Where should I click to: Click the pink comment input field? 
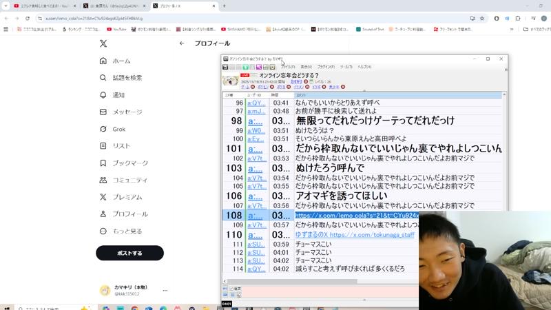tap(331, 292)
